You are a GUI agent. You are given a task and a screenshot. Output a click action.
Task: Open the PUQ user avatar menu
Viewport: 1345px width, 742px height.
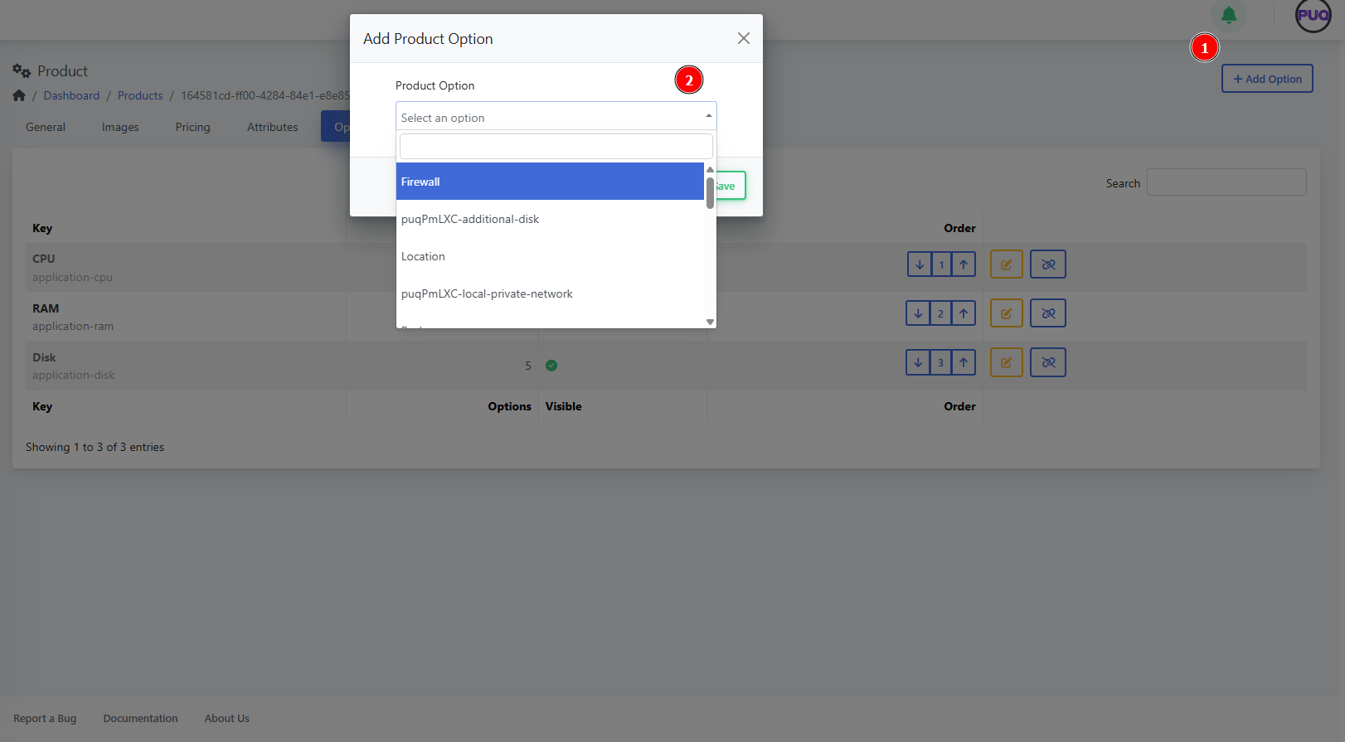point(1313,15)
